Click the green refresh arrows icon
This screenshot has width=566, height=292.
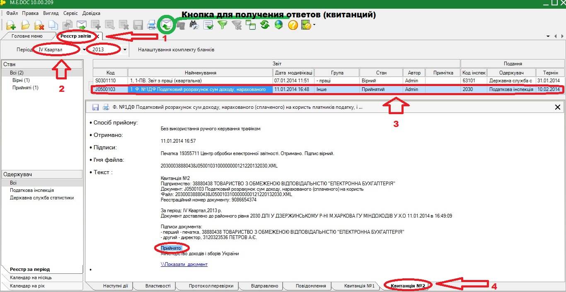[265, 25]
